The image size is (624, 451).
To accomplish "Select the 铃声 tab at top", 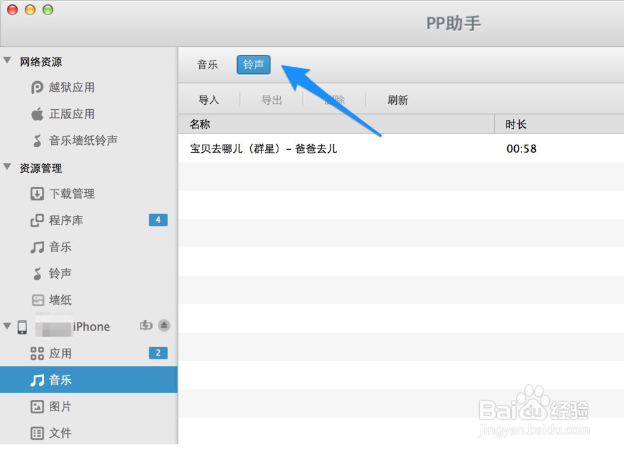I will coord(253,64).
